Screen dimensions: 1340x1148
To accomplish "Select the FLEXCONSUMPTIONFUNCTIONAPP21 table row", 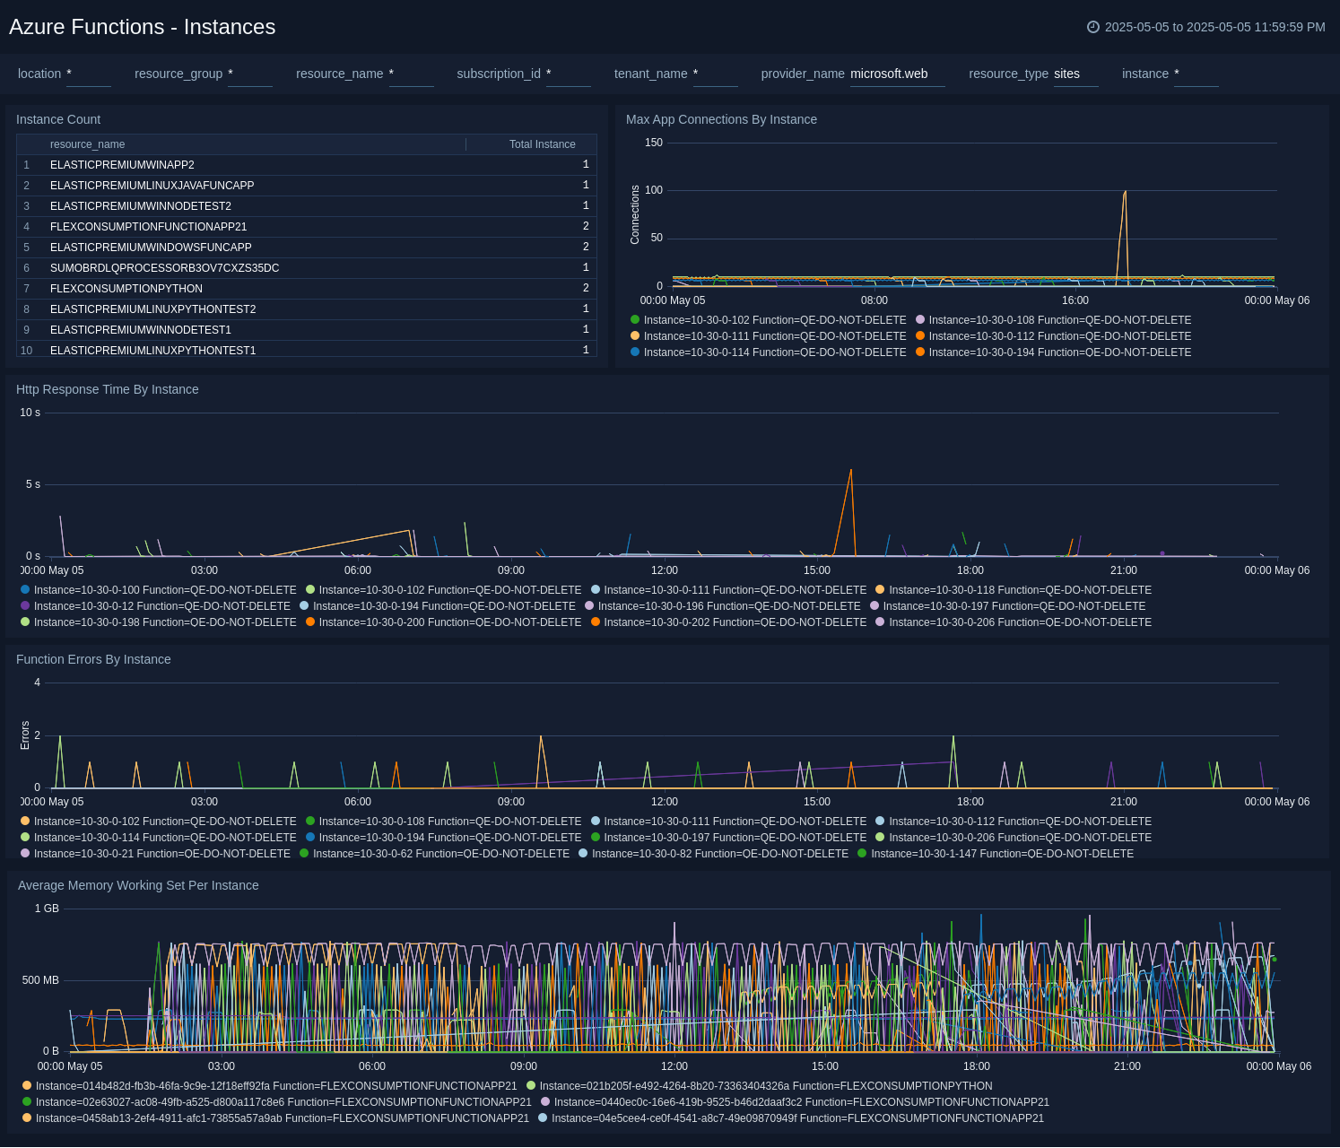I will pos(307,227).
